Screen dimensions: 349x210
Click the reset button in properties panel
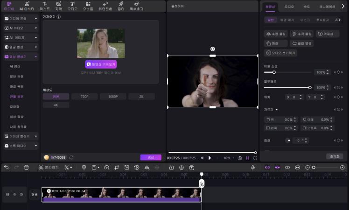coord(335,156)
